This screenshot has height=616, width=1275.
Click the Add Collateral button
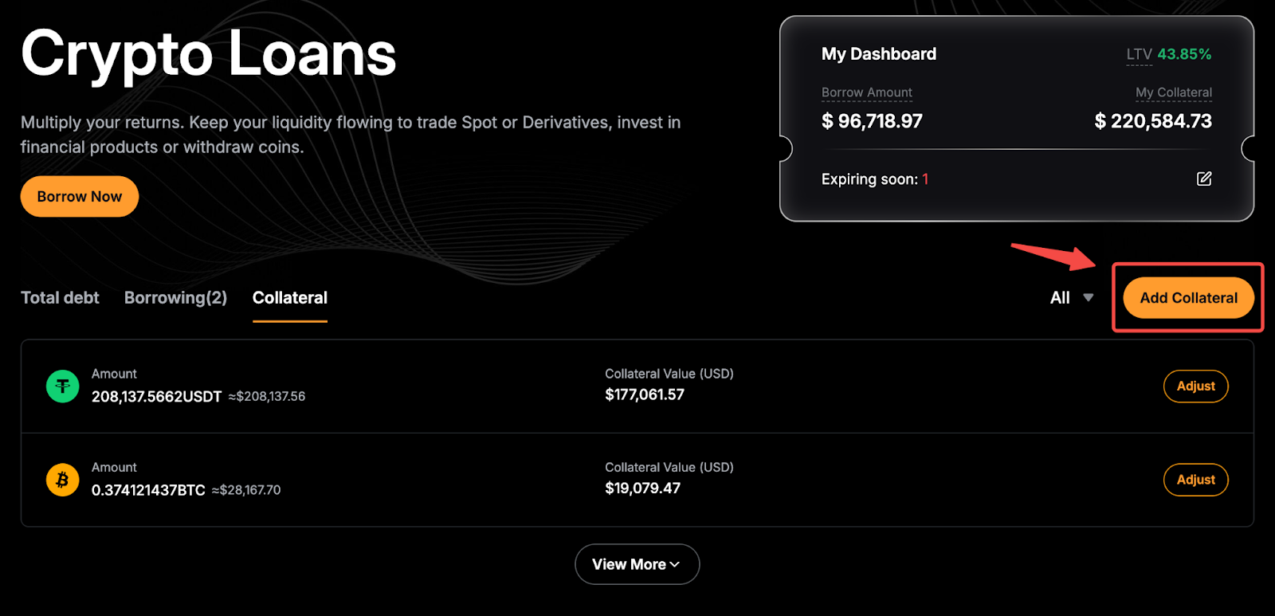1188,298
